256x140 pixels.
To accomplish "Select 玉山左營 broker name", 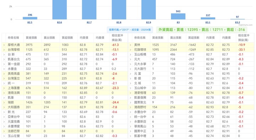I will [x=14, y=136].
